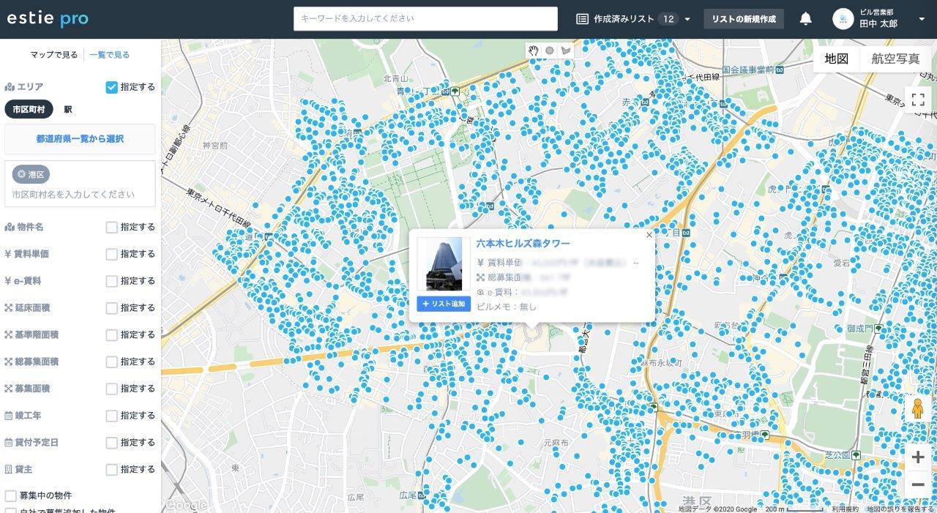Image resolution: width=937 pixels, height=513 pixels.
Task: Open user account dropdown arrow
Action: (921, 19)
